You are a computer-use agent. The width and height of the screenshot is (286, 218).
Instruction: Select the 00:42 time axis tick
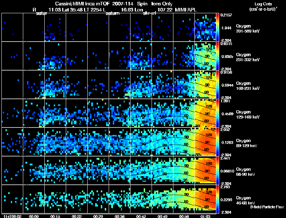[141, 216]
